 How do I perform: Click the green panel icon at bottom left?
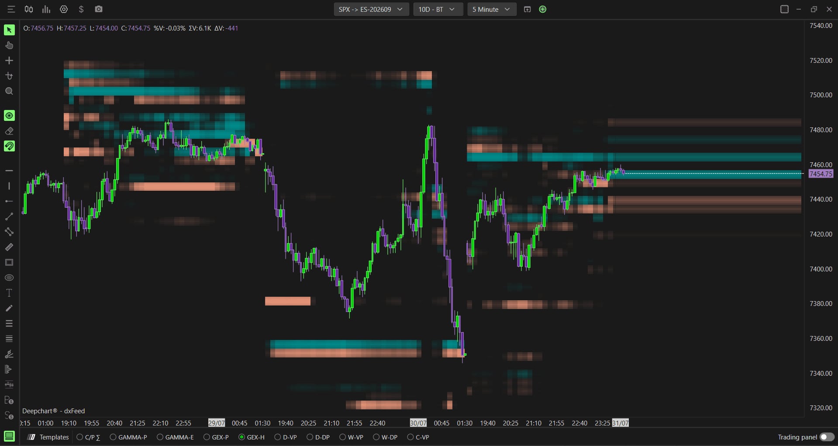pyautogui.click(x=9, y=436)
